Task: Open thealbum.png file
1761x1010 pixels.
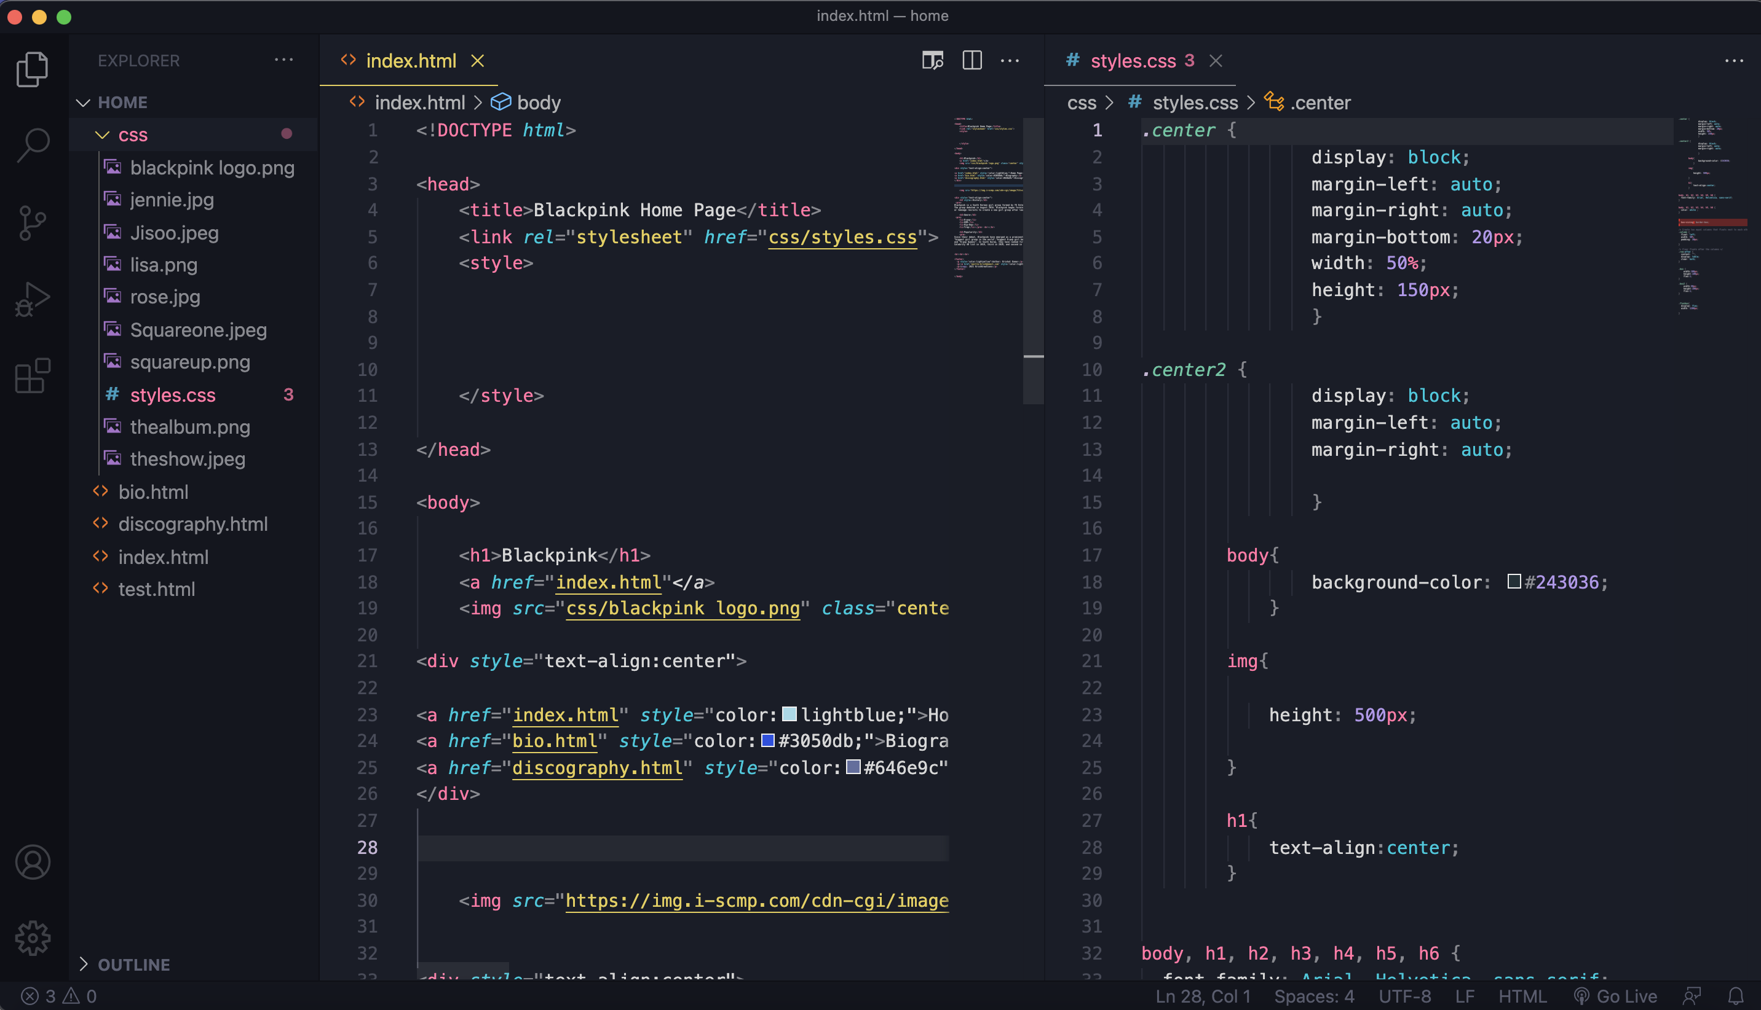Action: (189, 426)
